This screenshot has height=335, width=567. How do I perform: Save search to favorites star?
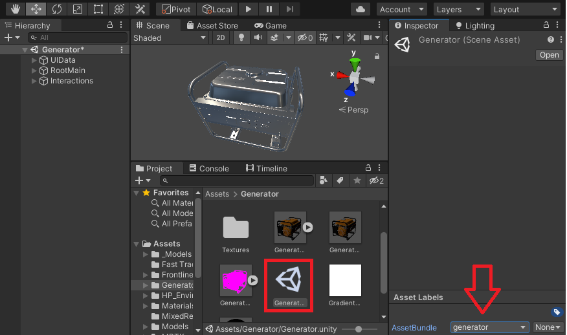[357, 180]
